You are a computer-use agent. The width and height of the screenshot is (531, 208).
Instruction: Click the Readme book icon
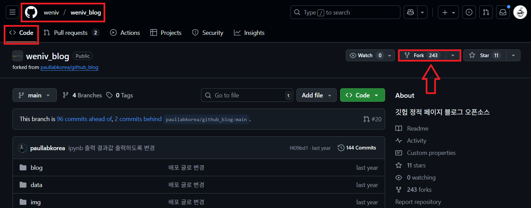399,129
